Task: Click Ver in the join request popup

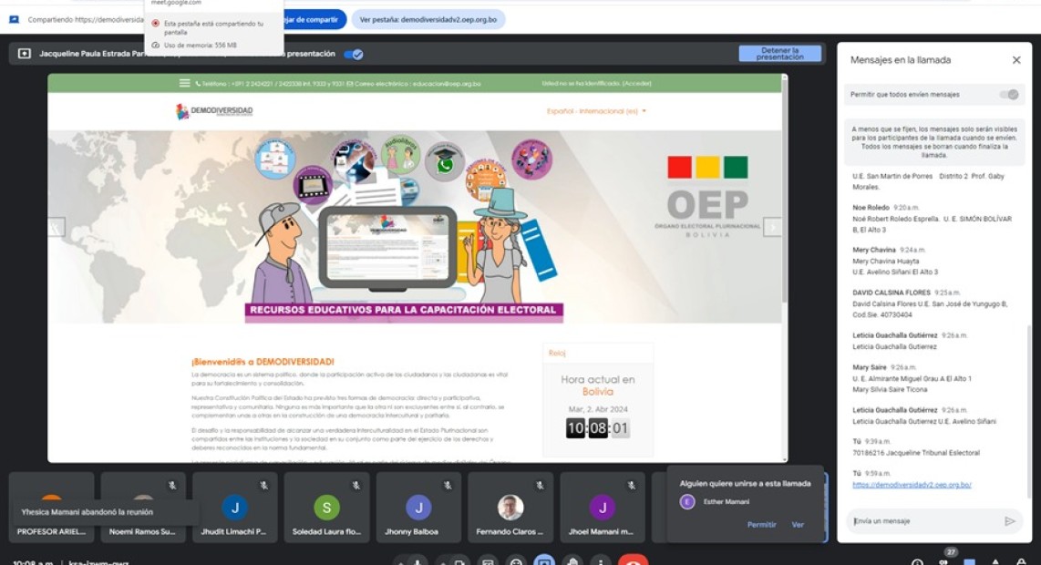Action: 798,525
